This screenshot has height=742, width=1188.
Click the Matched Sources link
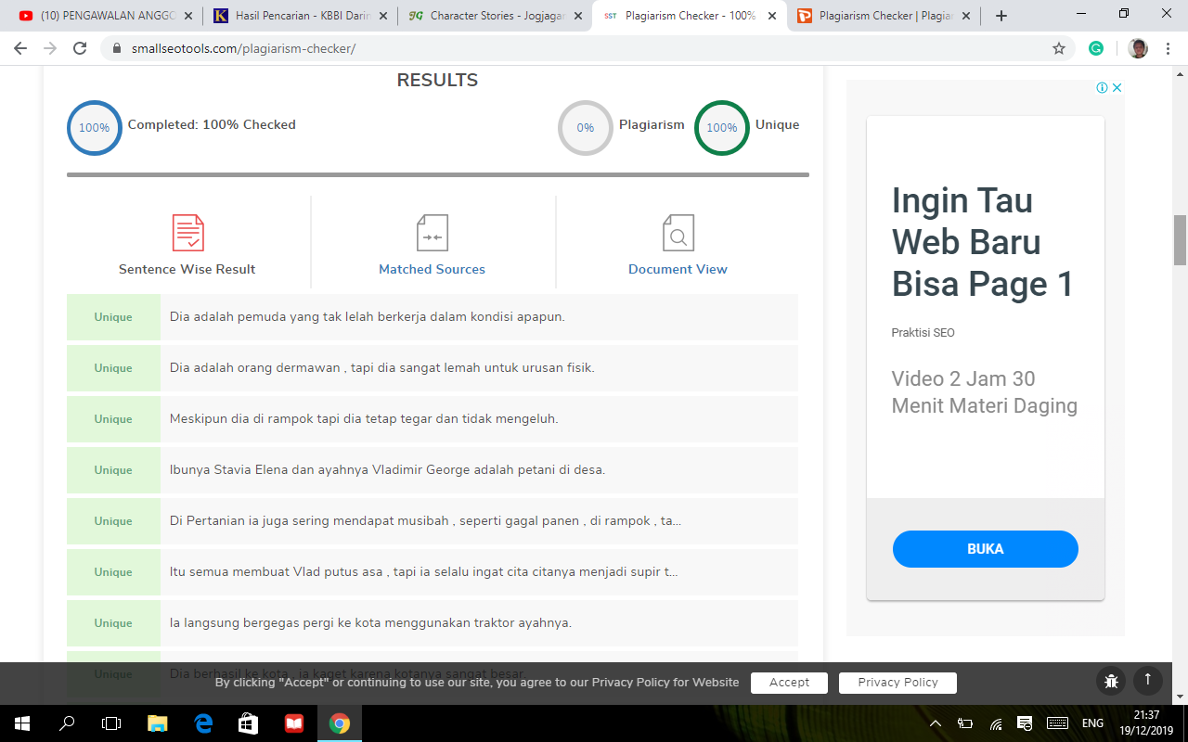pyautogui.click(x=432, y=269)
